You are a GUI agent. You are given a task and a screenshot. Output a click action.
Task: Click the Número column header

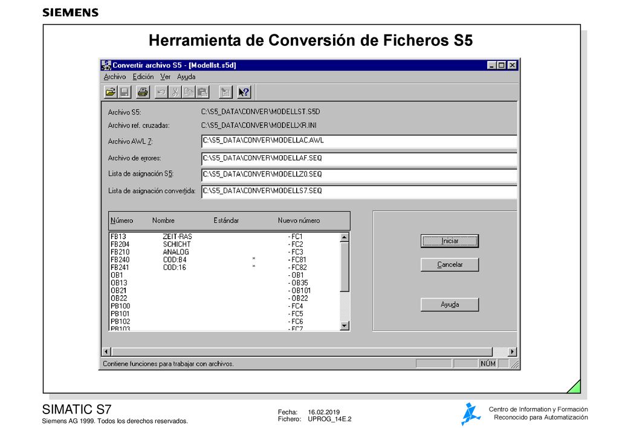click(x=122, y=221)
